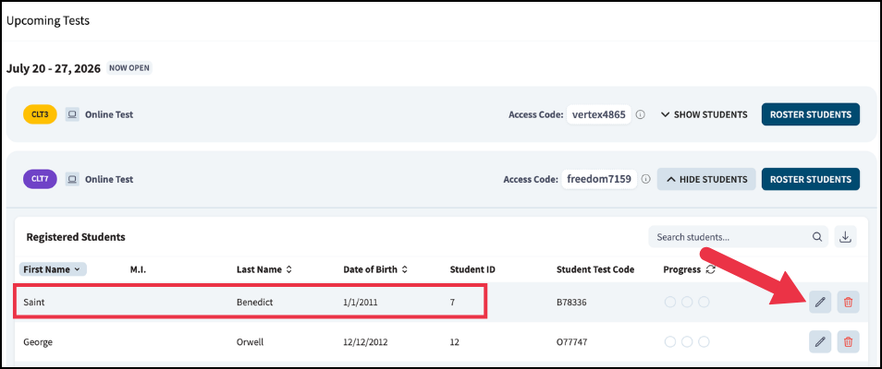Expand SHOW STUDENTS for CLT3 test

(x=704, y=114)
